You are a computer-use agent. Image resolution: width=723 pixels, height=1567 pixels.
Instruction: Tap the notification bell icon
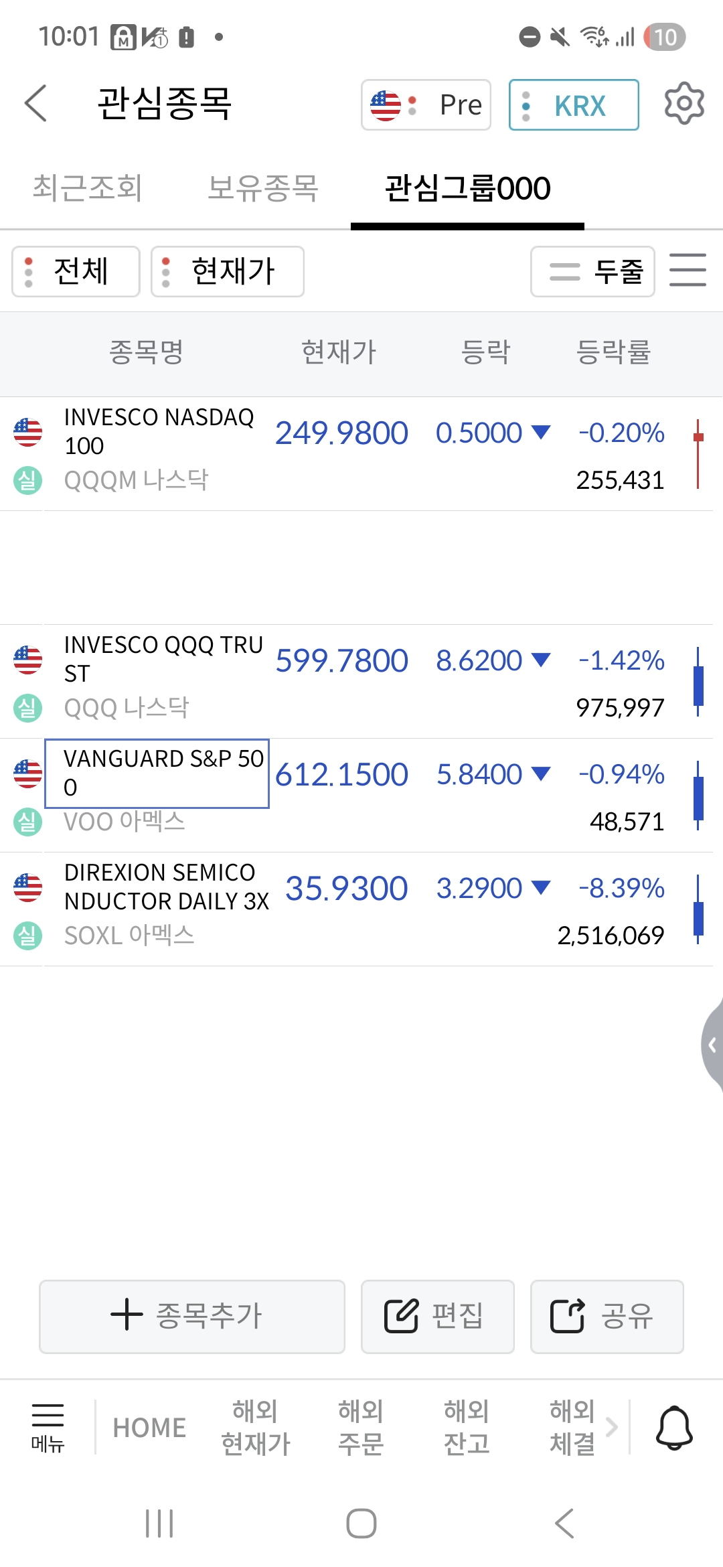point(674,1428)
